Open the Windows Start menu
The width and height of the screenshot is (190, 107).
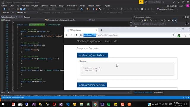3,104
